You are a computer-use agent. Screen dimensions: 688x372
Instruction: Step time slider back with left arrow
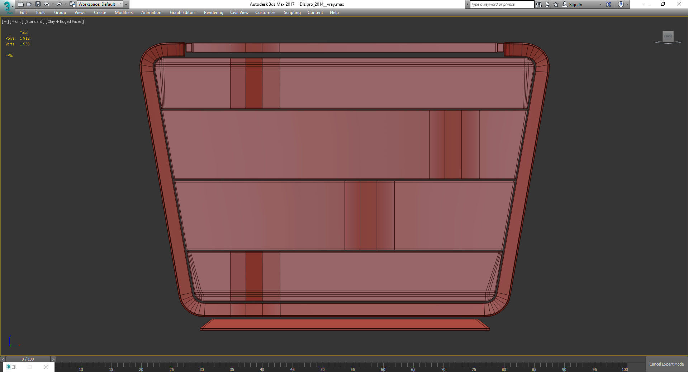pos(3,359)
